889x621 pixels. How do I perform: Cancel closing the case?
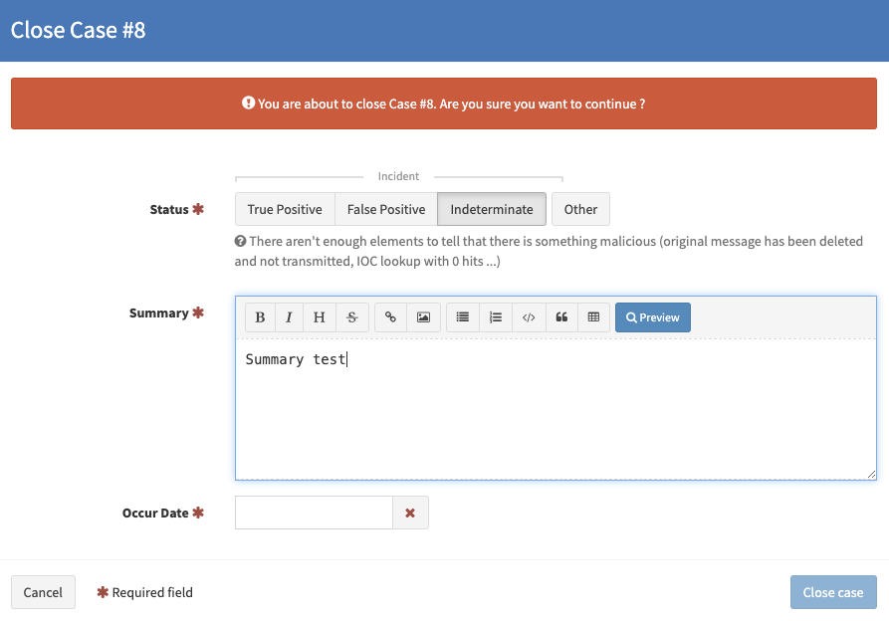(x=43, y=592)
